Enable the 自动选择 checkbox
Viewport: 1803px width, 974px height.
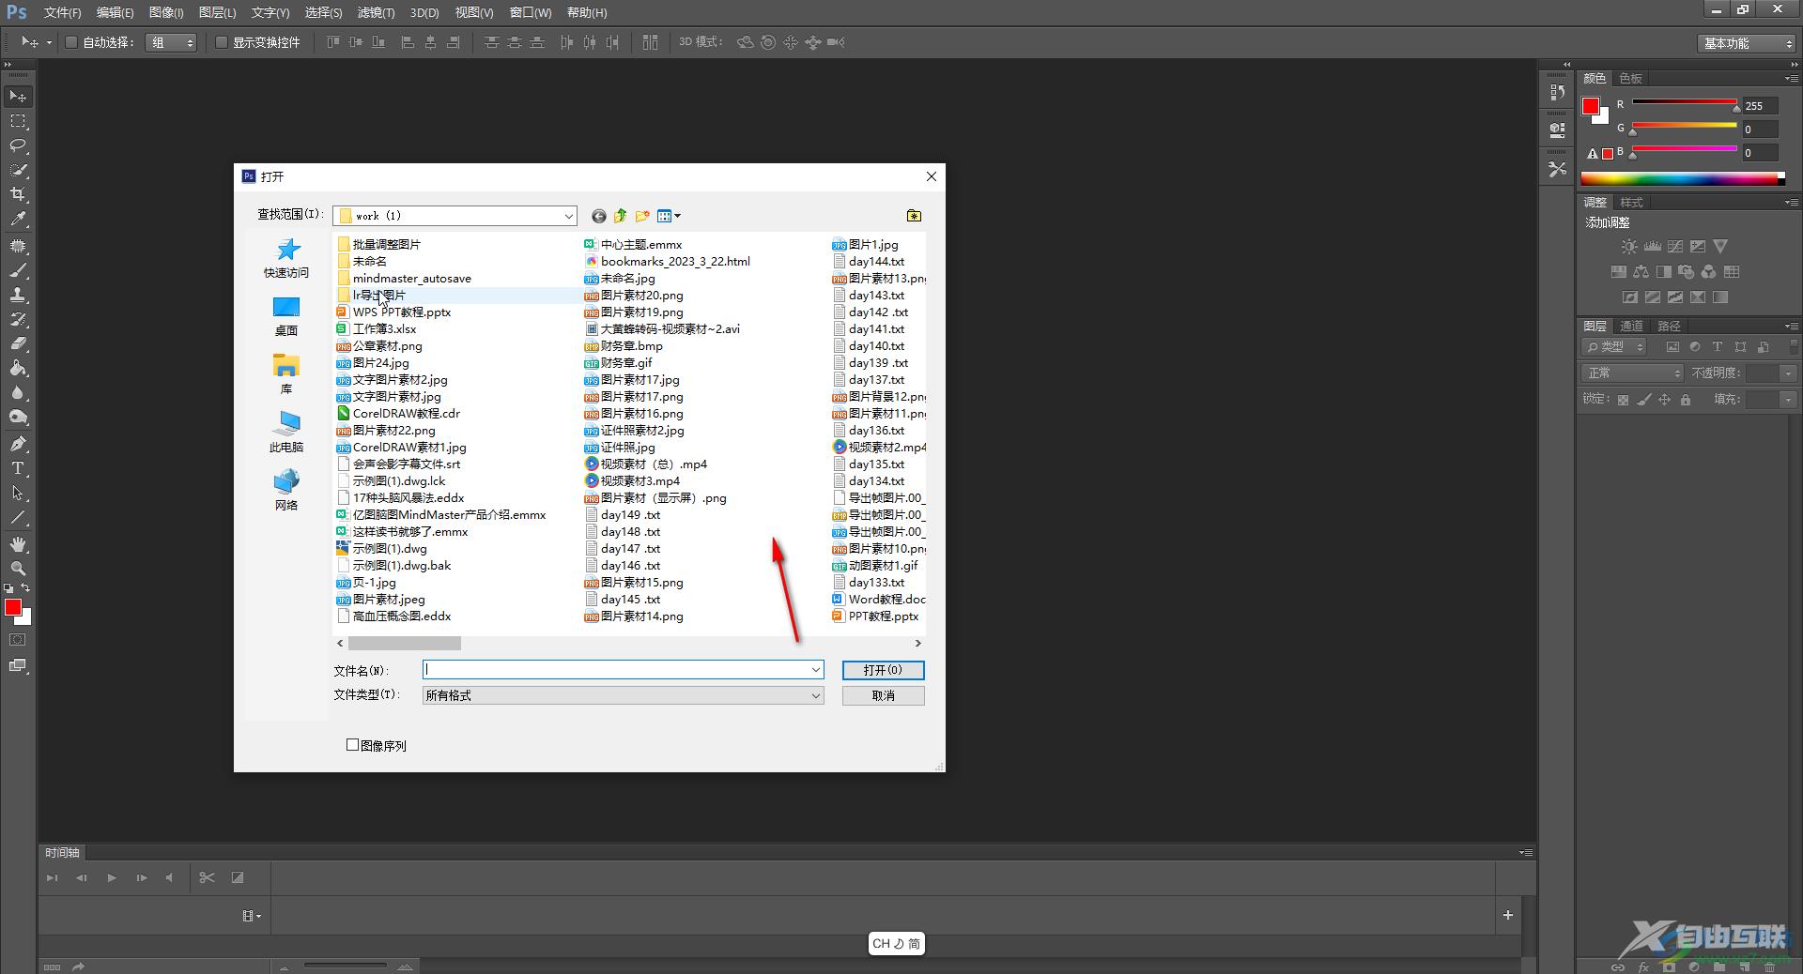(71, 42)
